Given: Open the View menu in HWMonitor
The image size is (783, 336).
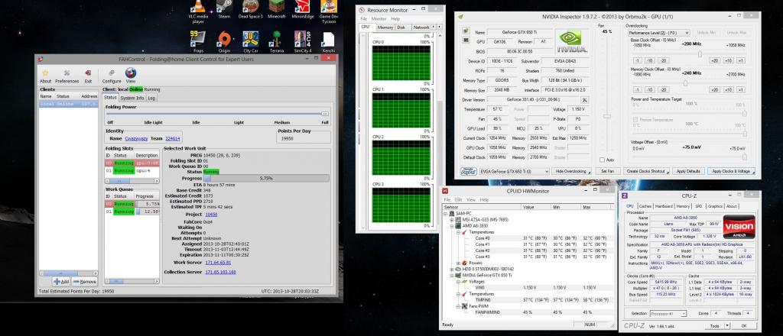Looking at the screenshot, I should [x=471, y=199].
